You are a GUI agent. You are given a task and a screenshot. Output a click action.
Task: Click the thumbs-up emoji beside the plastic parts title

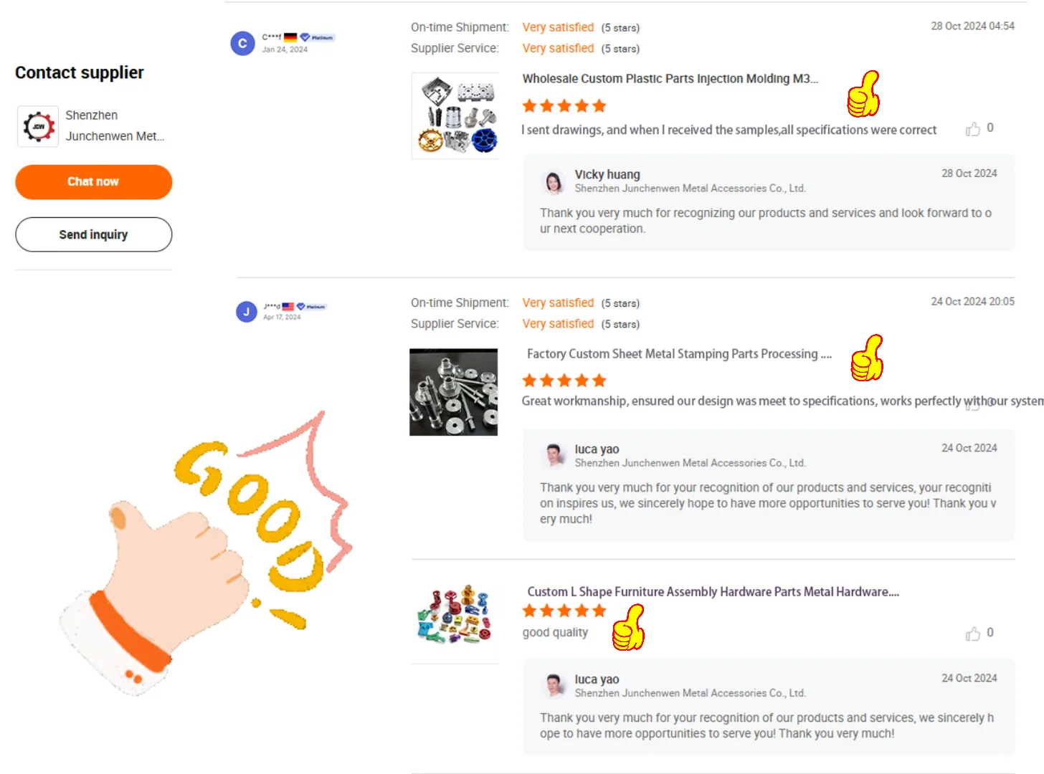[863, 94]
